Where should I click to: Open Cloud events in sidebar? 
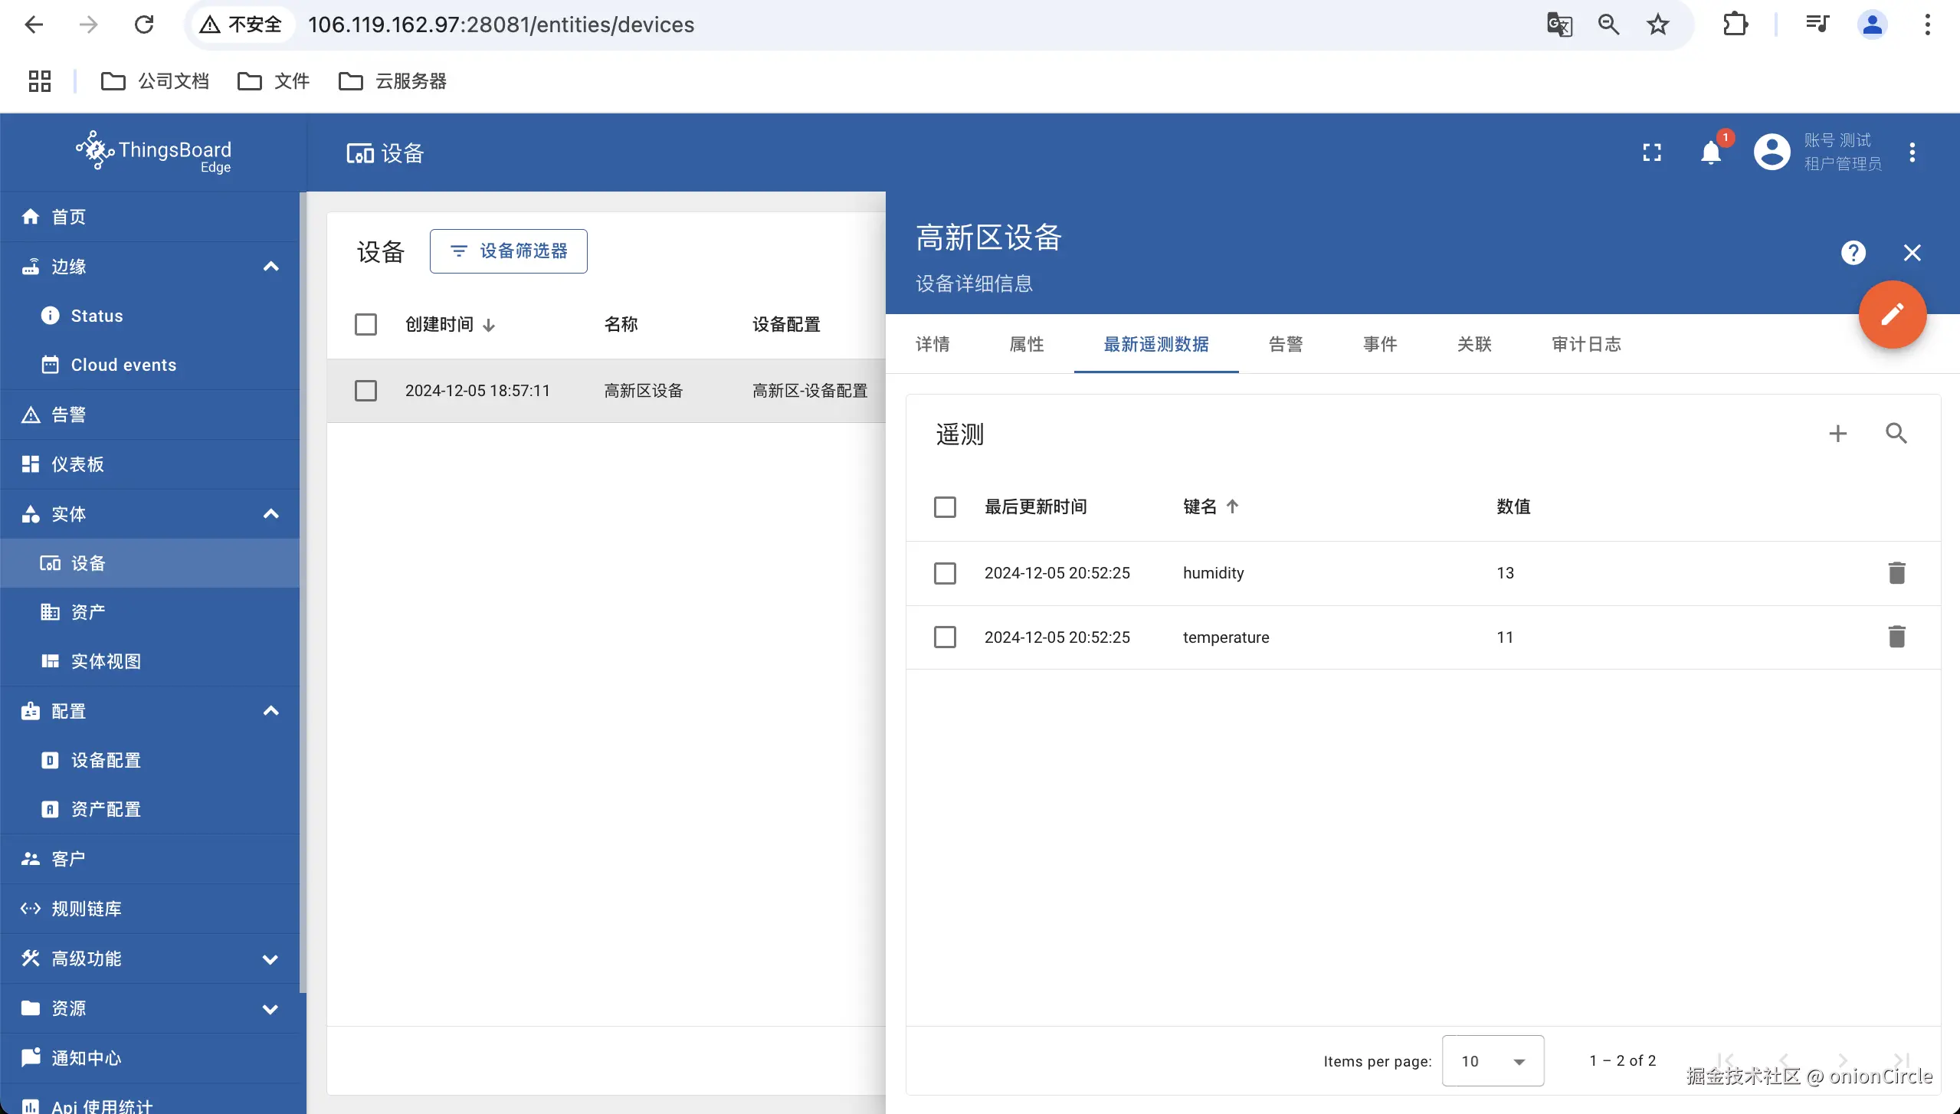tap(123, 365)
